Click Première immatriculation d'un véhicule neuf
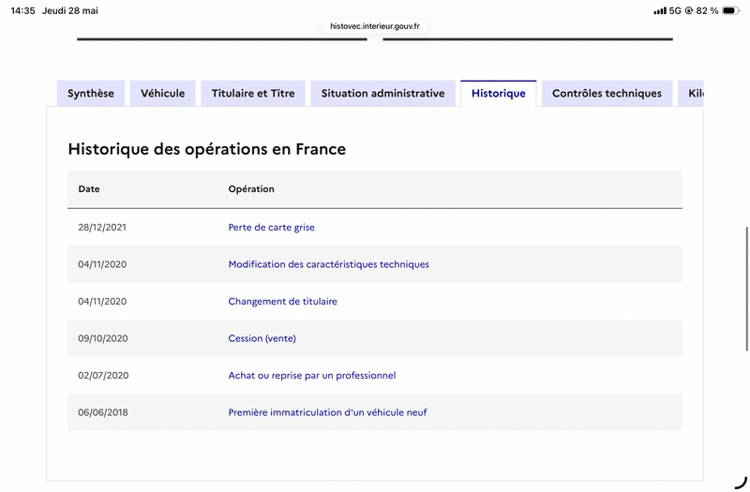 coord(327,412)
